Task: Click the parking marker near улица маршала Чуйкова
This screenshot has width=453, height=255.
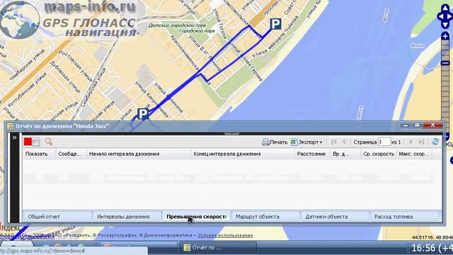Action: [275, 23]
